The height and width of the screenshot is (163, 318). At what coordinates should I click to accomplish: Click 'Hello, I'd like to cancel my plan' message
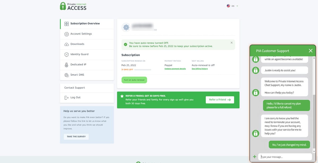click(x=286, y=105)
